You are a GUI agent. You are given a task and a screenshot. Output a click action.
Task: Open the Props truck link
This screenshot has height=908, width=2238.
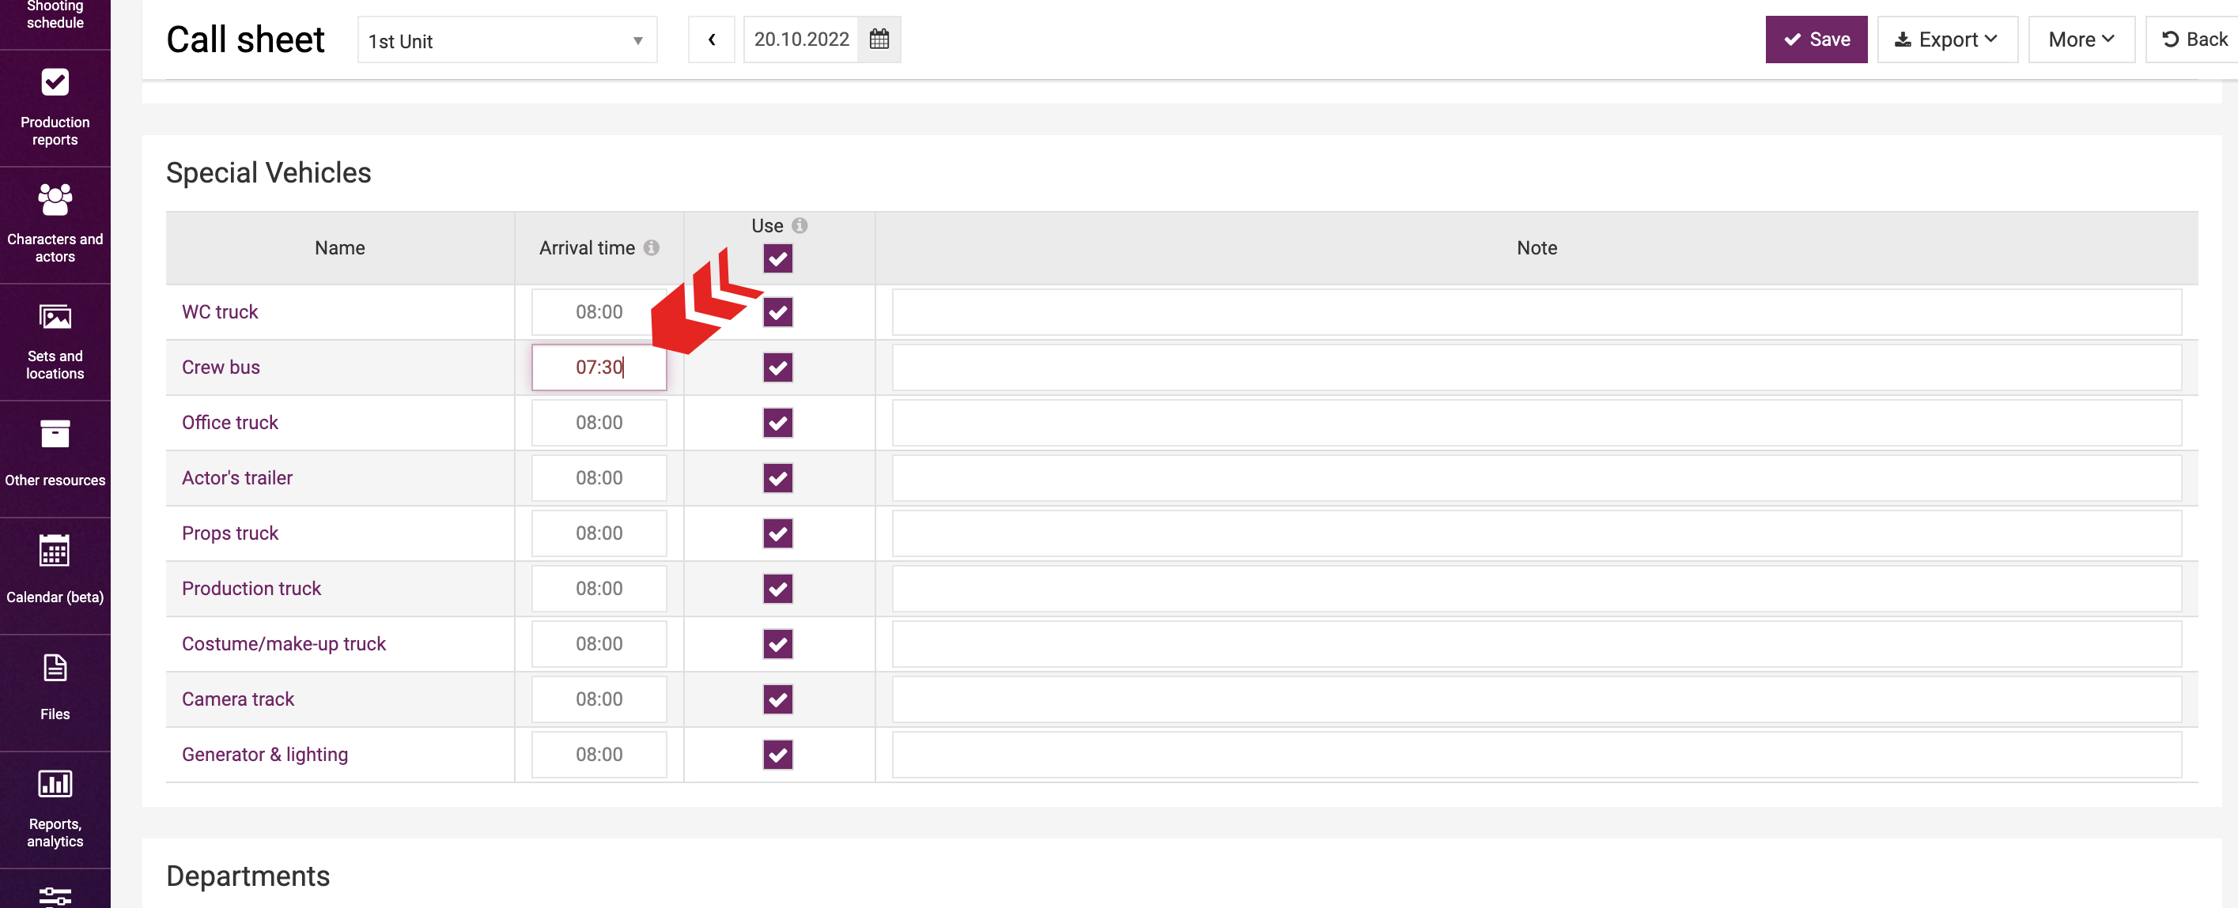[x=229, y=533]
